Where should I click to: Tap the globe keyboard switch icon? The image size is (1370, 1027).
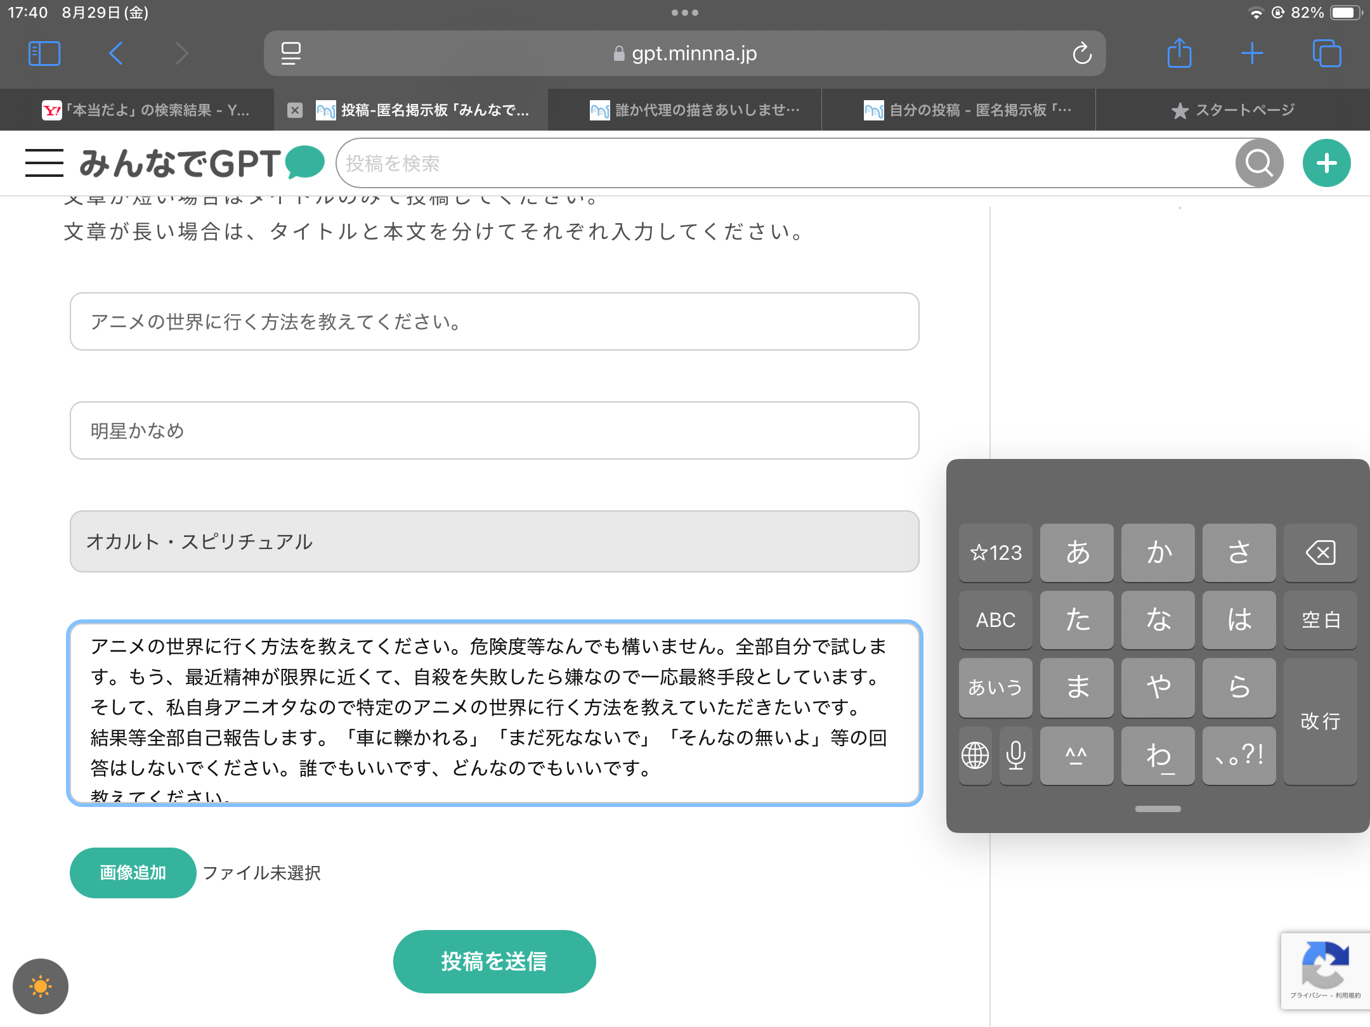click(x=975, y=755)
